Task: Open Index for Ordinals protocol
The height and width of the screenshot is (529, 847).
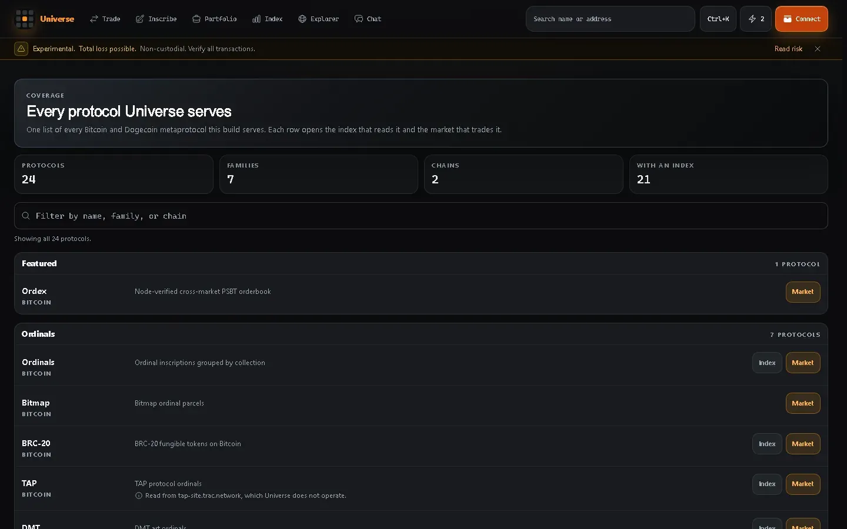Action: [x=767, y=363]
